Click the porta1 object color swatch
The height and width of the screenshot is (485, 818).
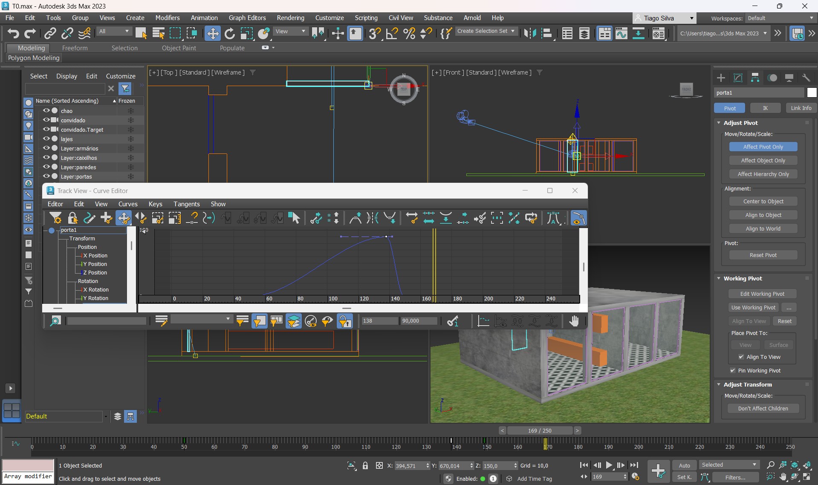(x=812, y=92)
